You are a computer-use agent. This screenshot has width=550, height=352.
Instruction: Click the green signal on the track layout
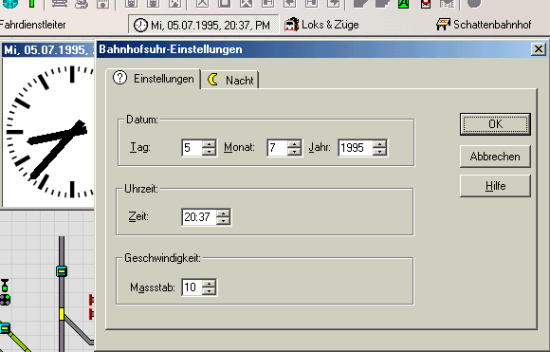[x=5, y=285]
